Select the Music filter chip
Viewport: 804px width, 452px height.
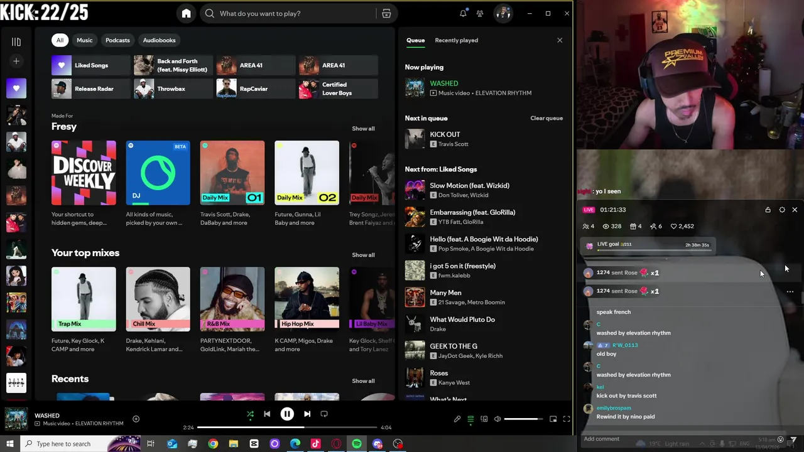pos(85,40)
